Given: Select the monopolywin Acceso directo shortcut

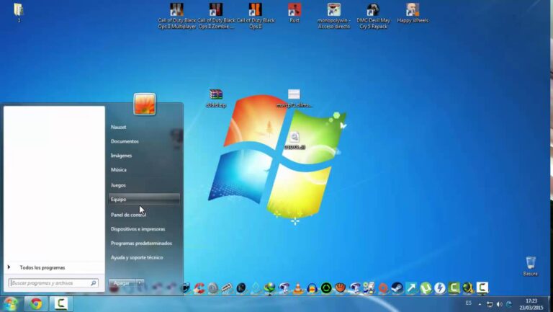Looking at the screenshot, I should click(333, 16).
